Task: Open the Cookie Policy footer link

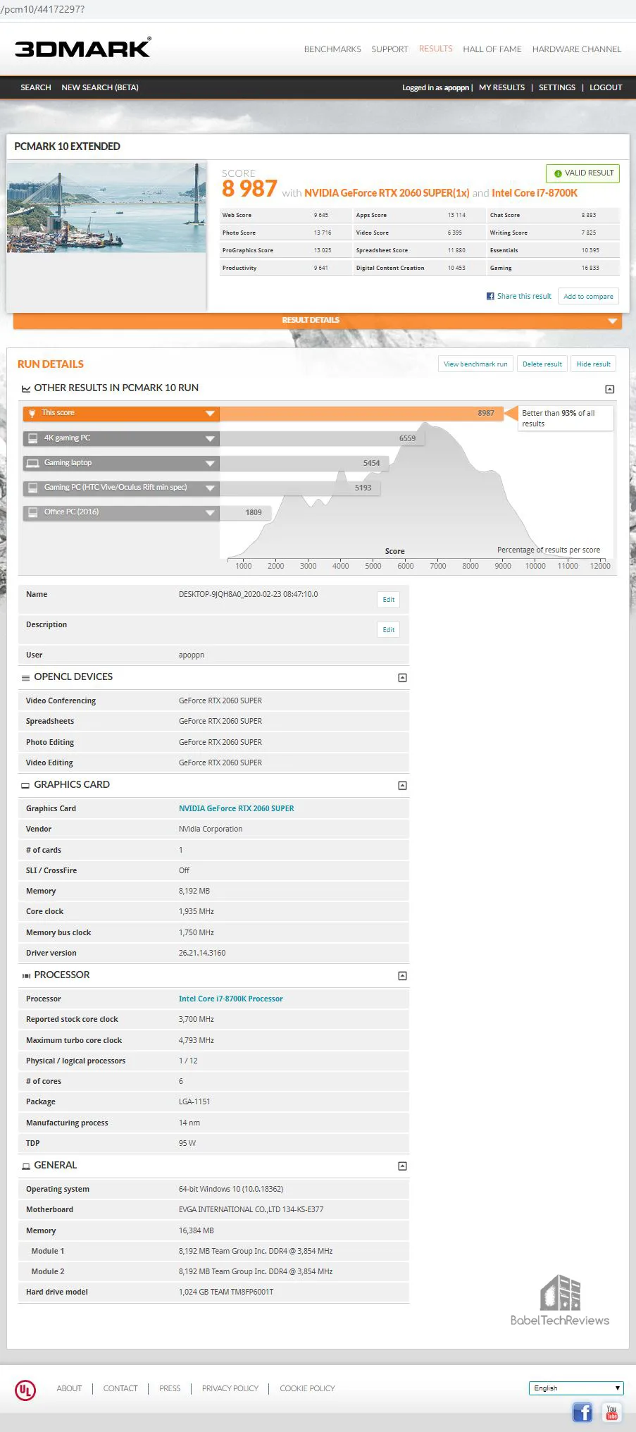Action: coord(307,1388)
